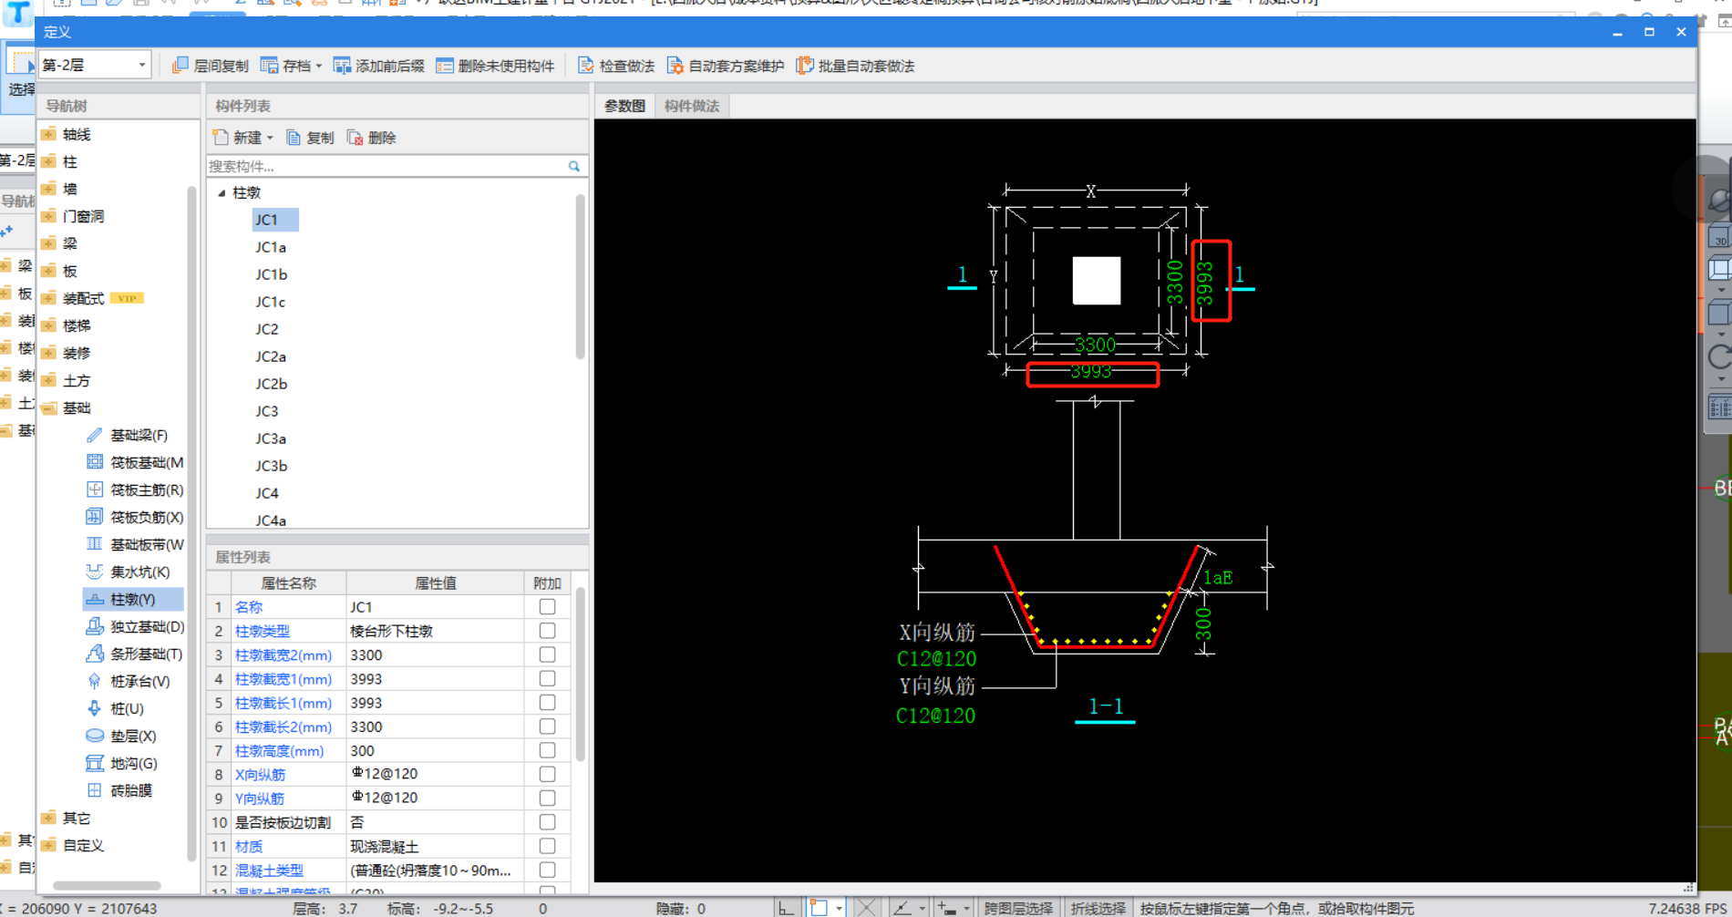Check the 附加 box for 名称 row
1732x917 pixels.
547,607
